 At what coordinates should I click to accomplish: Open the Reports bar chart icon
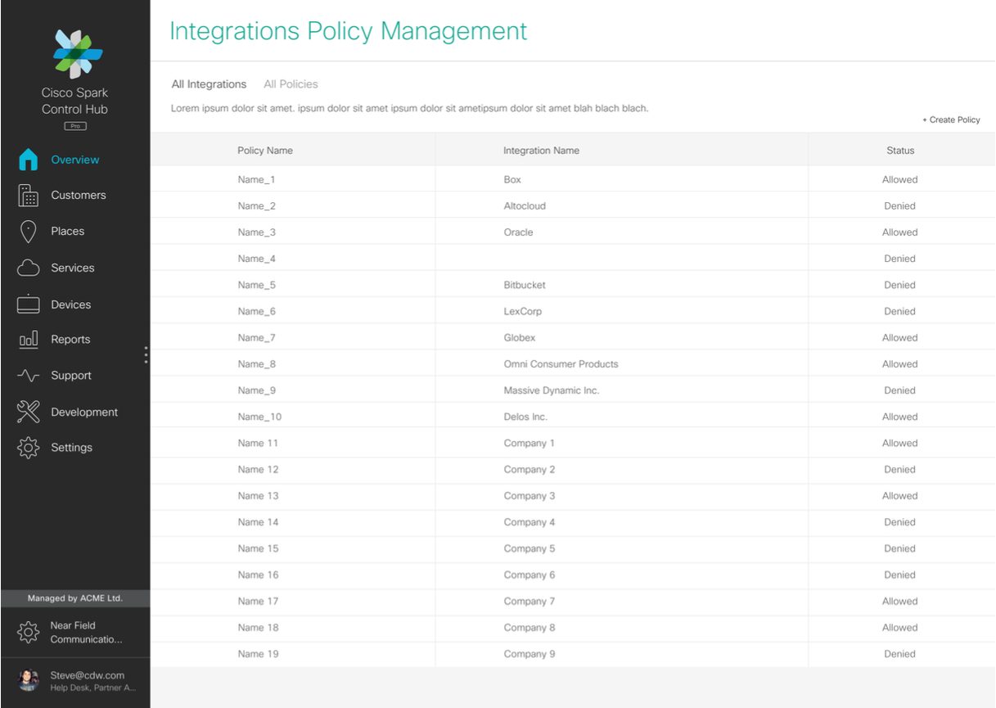click(29, 340)
